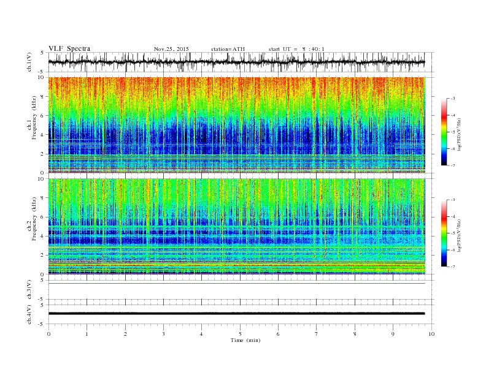Image resolution: width=486 pixels, height=375 pixels.
Task: Click the "10" tick on the time axis
Action: (x=431, y=334)
